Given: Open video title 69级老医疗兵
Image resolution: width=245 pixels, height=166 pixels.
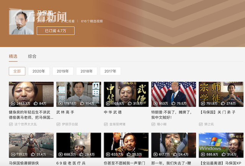Looking at the screenshot, I should coord(71,163).
